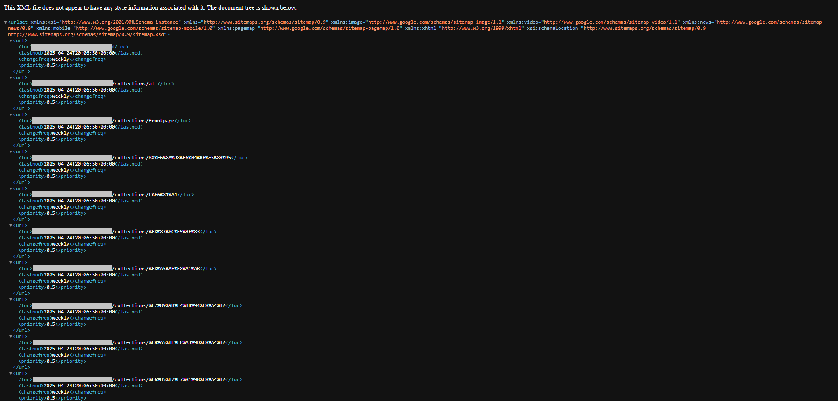This screenshot has height=401, width=838.
Task: Click the /collections/t%E6%81%A4 loc value
Action: click(x=145, y=195)
